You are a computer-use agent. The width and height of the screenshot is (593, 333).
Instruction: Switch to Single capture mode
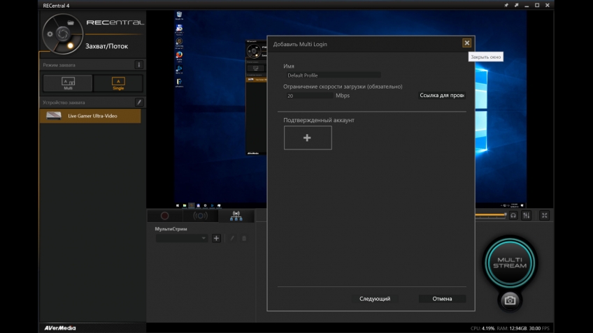(x=118, y=83)
